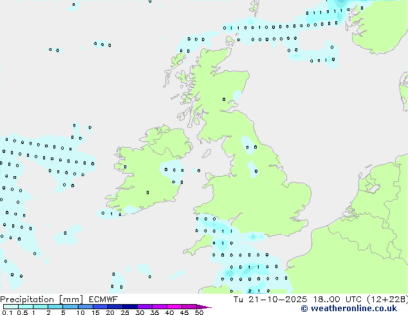Pick the 25–30 mm dark blue swatch
The image size is (408, 315).
(x=129, y=307)
